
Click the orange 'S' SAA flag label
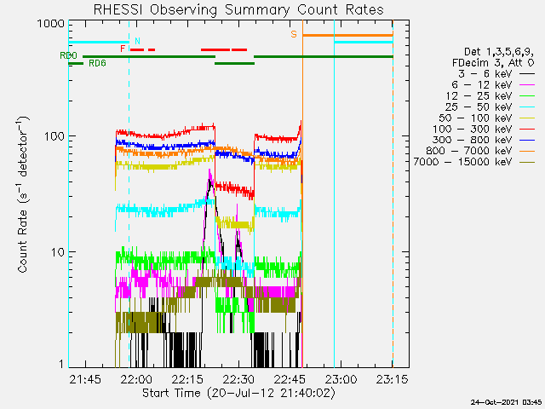pos(294,34)
